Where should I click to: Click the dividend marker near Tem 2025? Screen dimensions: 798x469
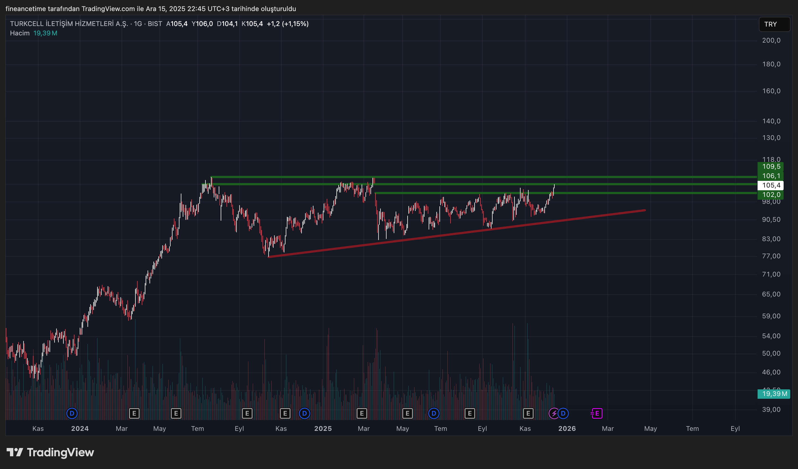(434, 413)
